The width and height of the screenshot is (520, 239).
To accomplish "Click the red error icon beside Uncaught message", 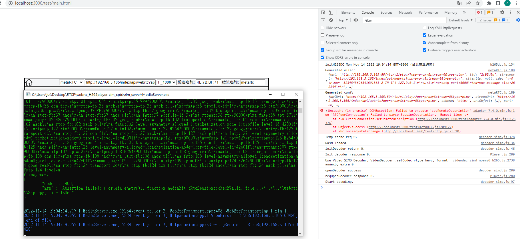I will tap(322, 110).
